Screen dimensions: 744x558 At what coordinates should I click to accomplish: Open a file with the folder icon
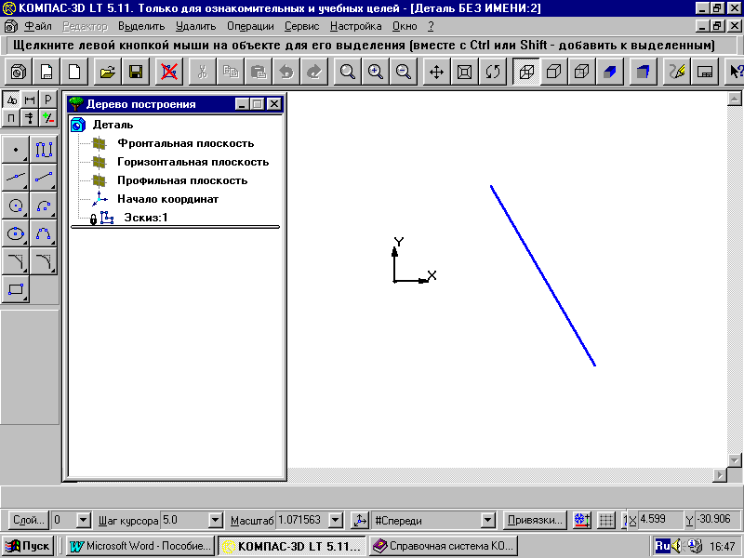[x=107, y=72]
